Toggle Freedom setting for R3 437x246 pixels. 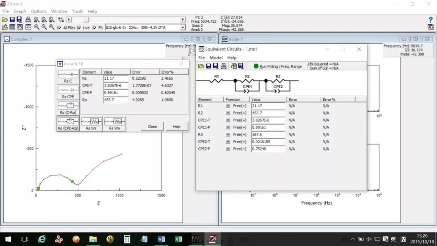228,135
